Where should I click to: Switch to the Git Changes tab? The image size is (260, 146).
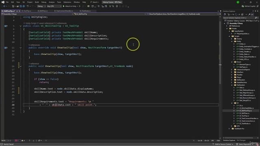click(x=241, y=140)
